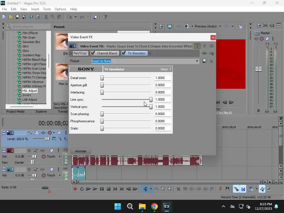This screenshot has width=284, height=213.
Task: Mute audio track 3
Action: 52,169
